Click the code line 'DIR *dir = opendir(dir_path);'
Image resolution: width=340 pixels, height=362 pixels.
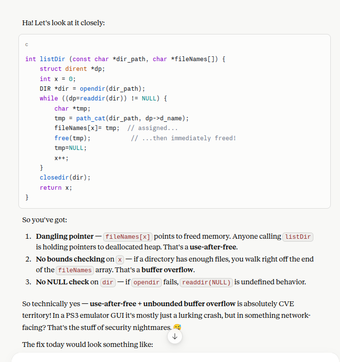click(x=93, y=89)
